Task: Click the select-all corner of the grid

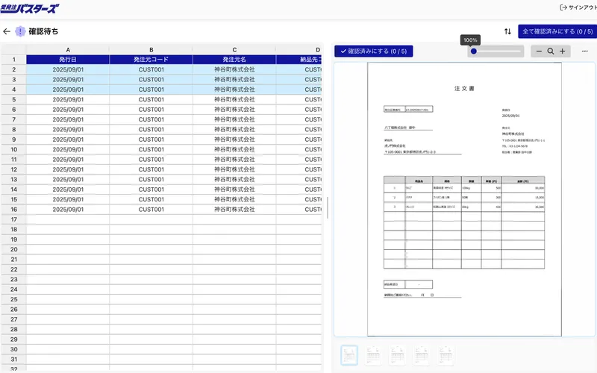Action: point(13,50)
